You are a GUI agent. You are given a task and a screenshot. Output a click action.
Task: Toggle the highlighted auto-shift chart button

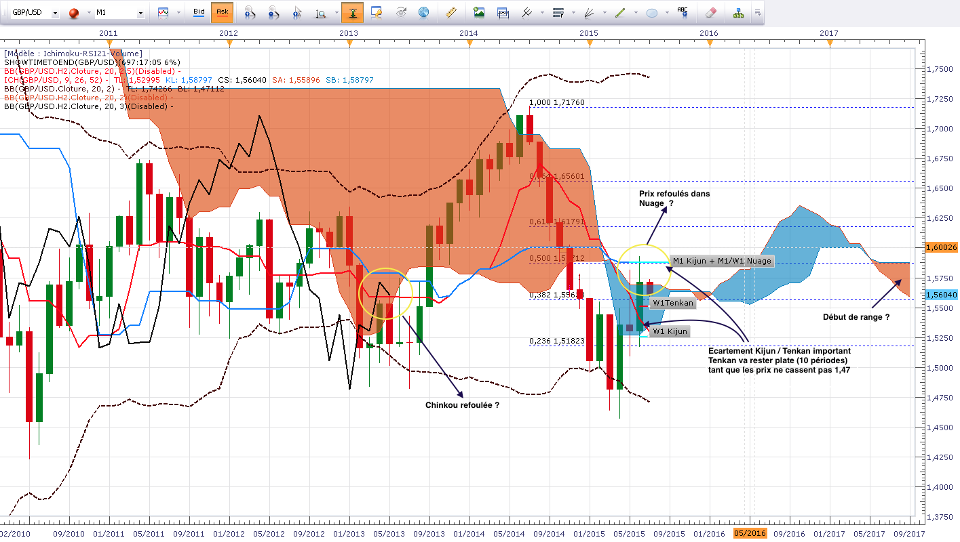(351, 12)
